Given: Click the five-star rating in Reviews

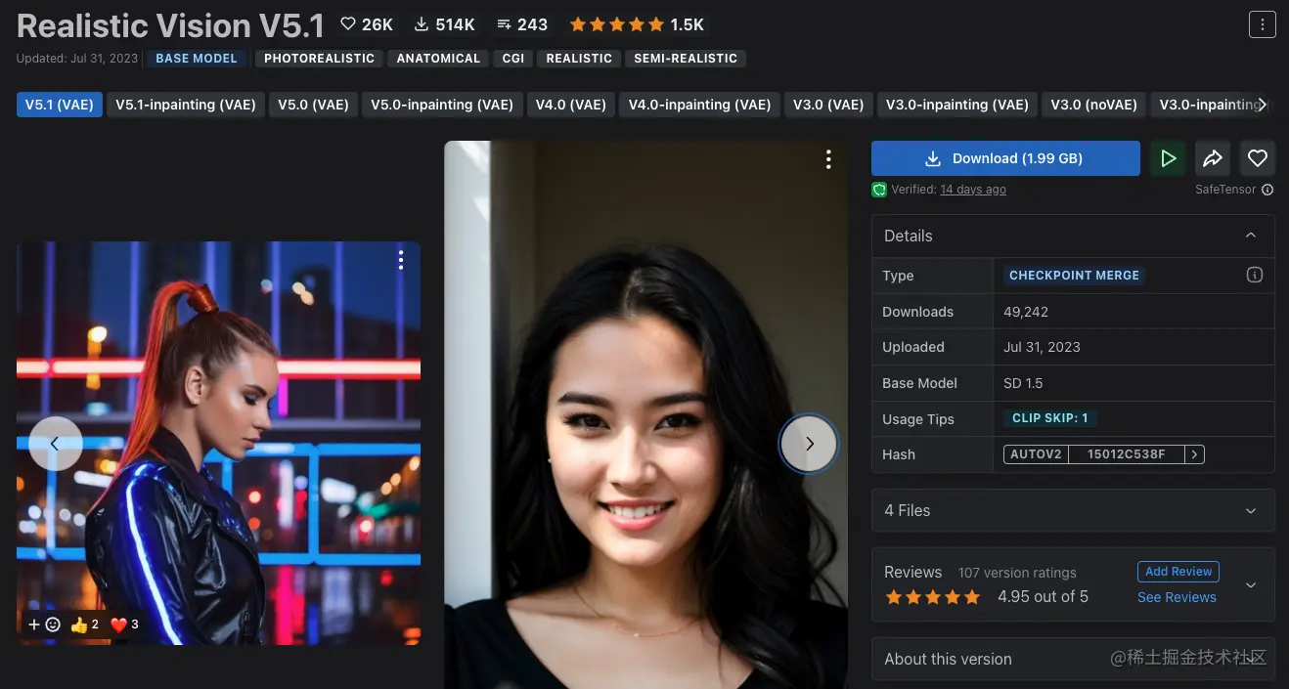Looking at the screenshot, I should pos(932,597).
